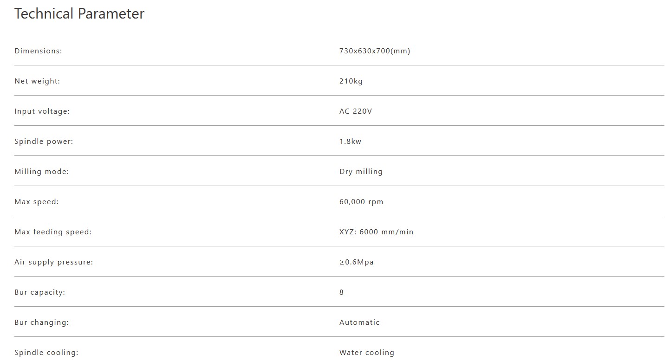
Task: Click the Max speed label
Action: [x=37, y=202]
